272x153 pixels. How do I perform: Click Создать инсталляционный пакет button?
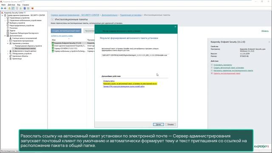pyautogui.click(x=66, y=31)
